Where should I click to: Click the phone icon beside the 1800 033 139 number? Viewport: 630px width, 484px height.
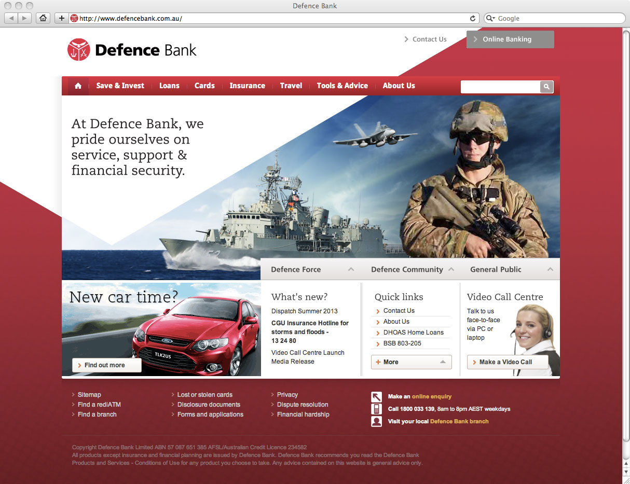point(376,409)
